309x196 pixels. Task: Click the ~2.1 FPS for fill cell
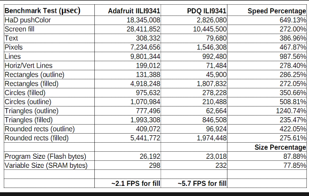[x=127, y=183]
